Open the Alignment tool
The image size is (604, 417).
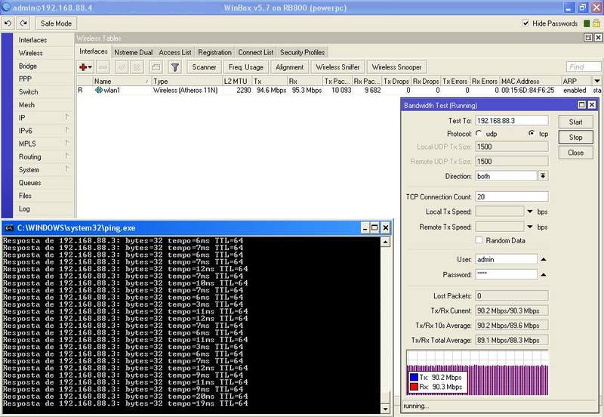(289, 67)
